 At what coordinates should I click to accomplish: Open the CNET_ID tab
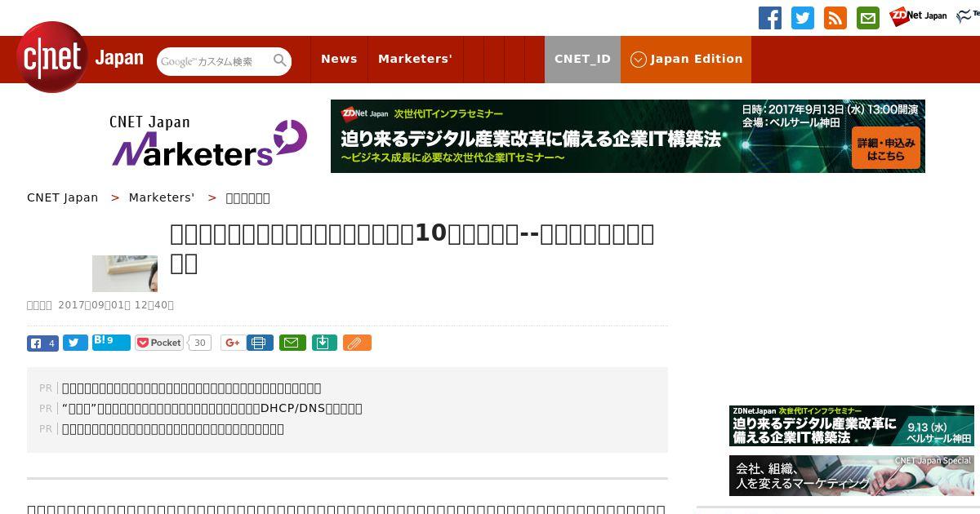pos(582,59)
